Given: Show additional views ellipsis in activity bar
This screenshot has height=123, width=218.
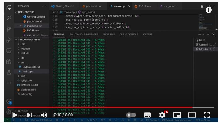Looking at the screenshot, I should tap(9, 83).
